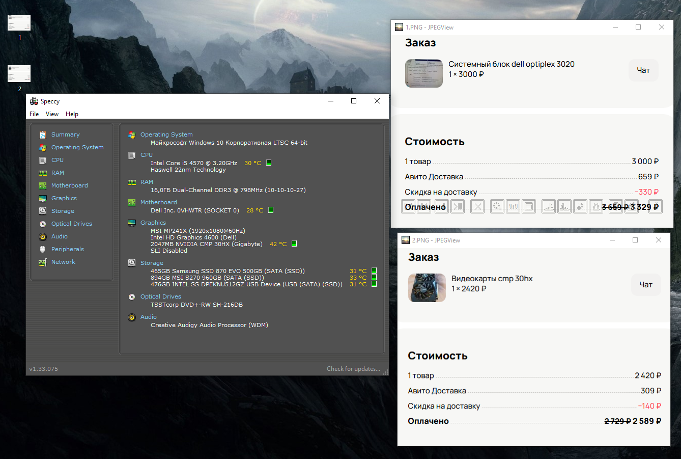This screenshot has width=681, height=459.
Task: Open the Help menu in Speccy
Action: pyautogui.click(x=72, y=114)
